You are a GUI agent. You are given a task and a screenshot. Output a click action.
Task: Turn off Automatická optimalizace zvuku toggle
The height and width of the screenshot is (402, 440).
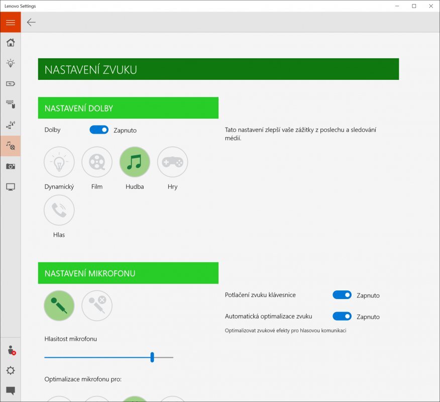(x=342, y=316)
